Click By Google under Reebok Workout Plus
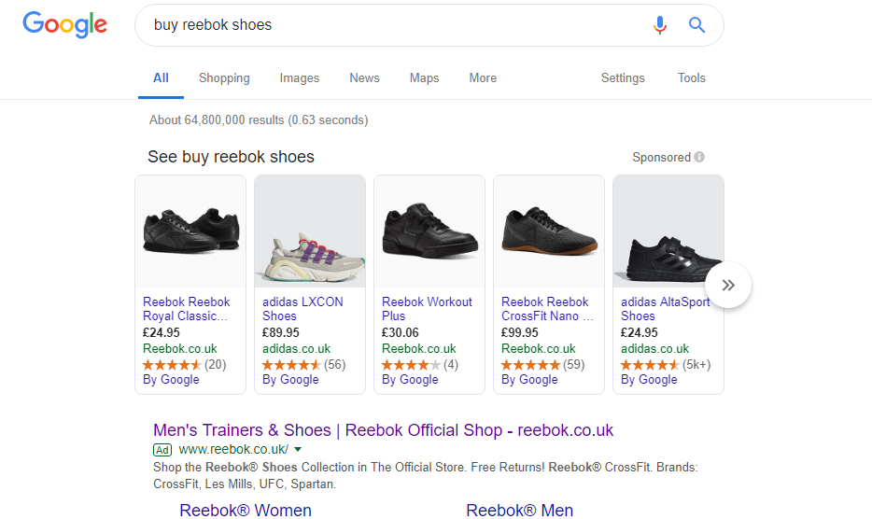Image resolution: width=872 pixels, height=519 pixels. click(x=410, y=379)
